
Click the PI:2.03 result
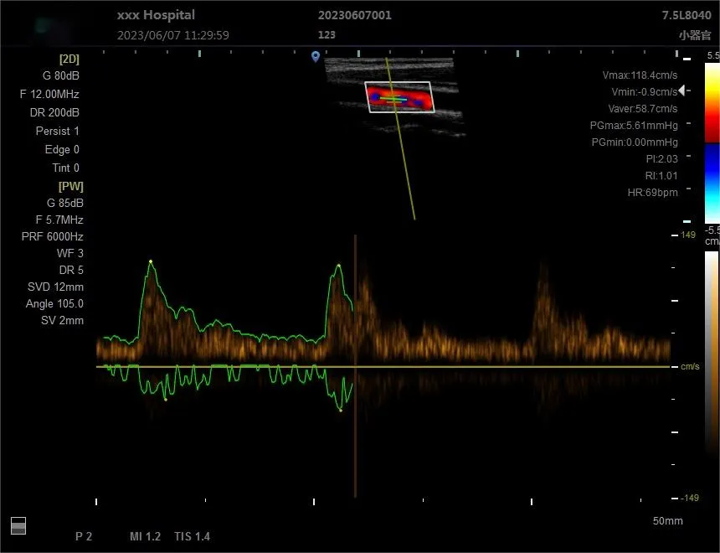point(661,159)
